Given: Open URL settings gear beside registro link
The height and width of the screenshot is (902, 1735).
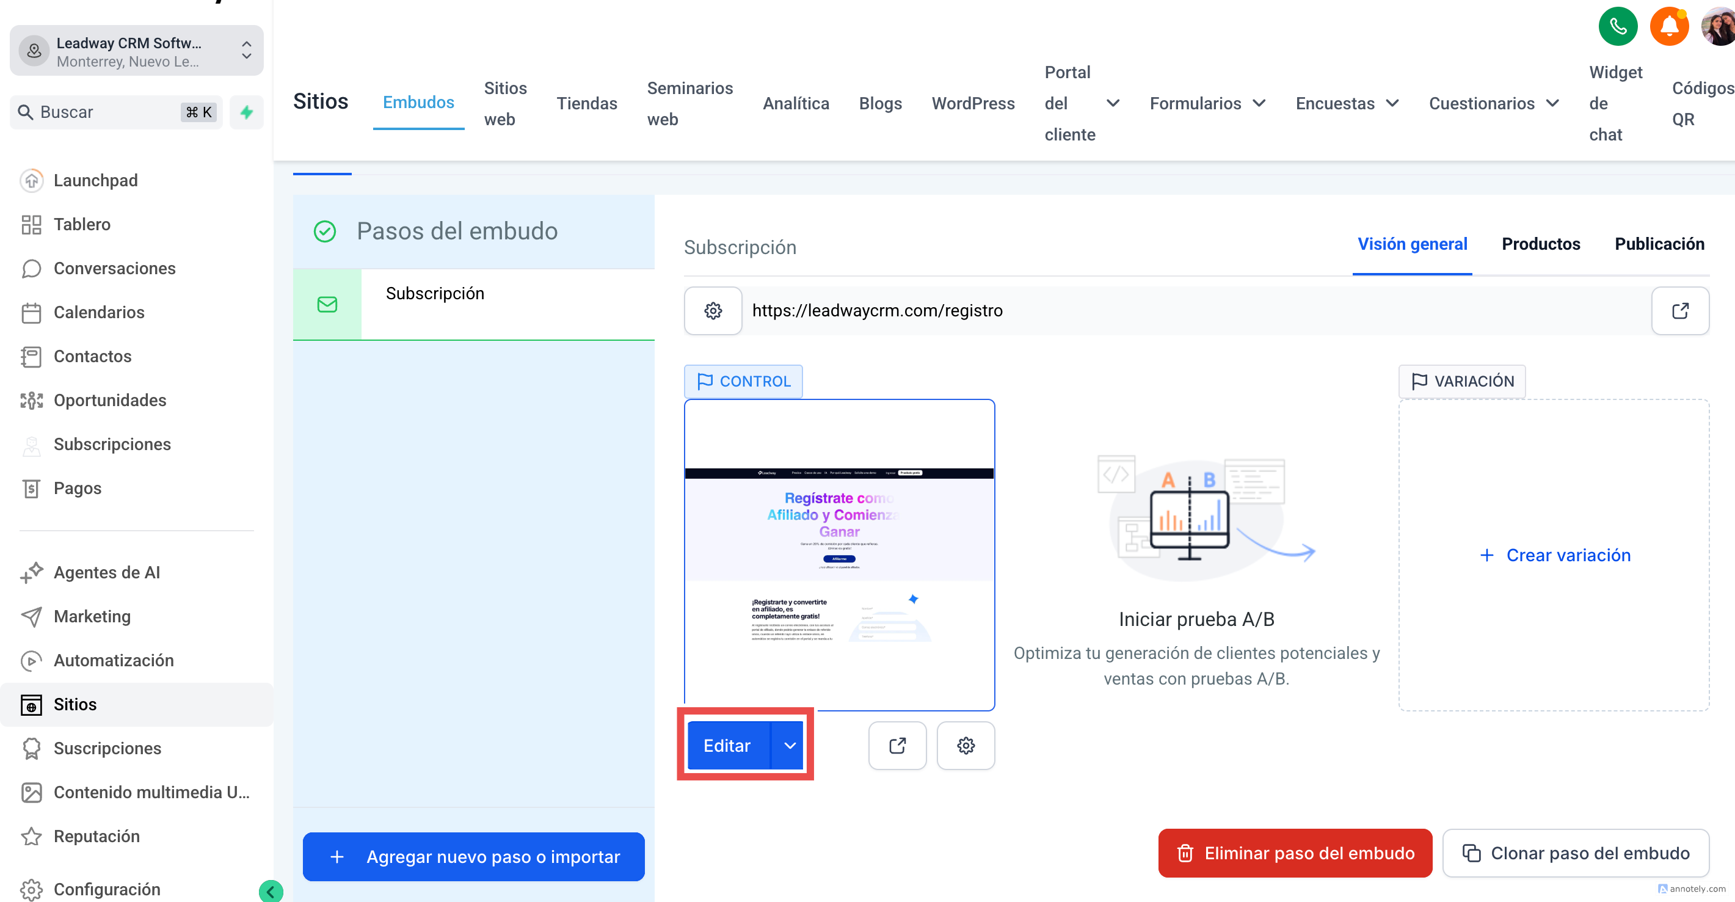Looking at the screenshot, I should click(x=713, y=311).
